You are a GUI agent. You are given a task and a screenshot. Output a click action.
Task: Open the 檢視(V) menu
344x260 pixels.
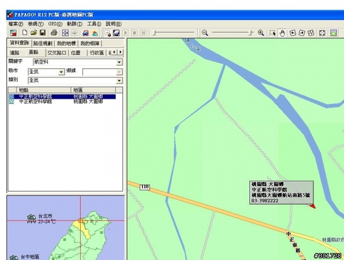35,24
